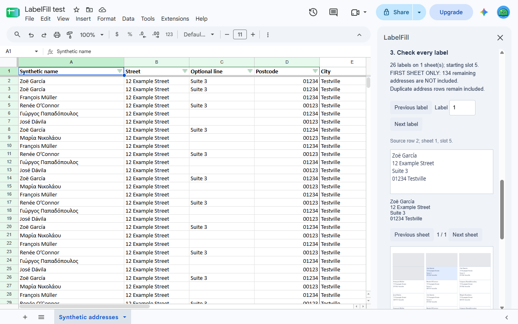Image resolution: width=518 pixels, height=324 pixels.
Task: Search the menus with the magnifier icon
Action: tap(17, 35)
